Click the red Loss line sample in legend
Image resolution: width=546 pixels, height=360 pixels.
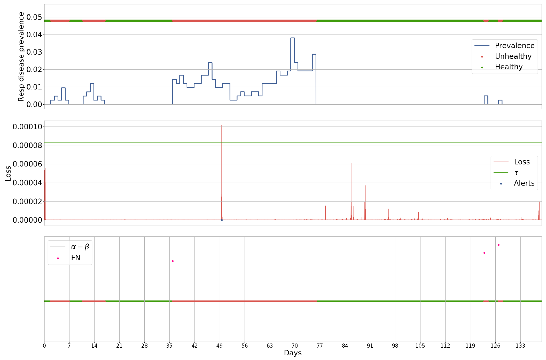[501, 162]
